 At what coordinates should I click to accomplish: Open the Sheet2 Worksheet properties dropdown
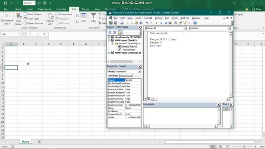[x=140, y=72]
